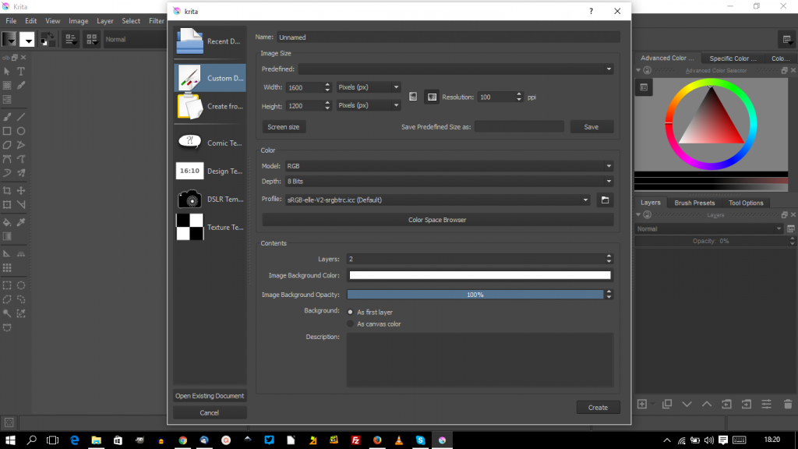Screen dimensions: 798x449
Task: Click the Color Space Browser button
Action: 437,220
